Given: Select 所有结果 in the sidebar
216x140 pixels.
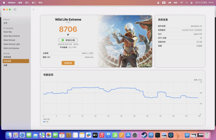Looking at the screenshot, I should 16,61.
